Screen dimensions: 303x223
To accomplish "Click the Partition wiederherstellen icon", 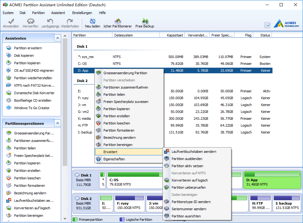I will pos(9,78).
